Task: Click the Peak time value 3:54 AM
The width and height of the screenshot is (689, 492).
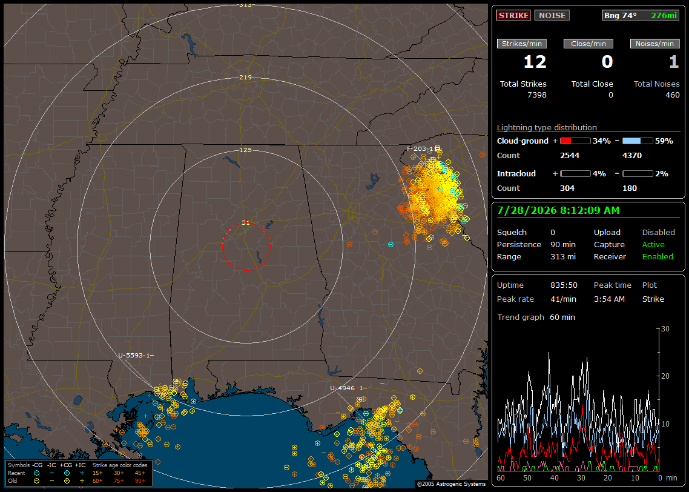Action: tap(609, 299)
